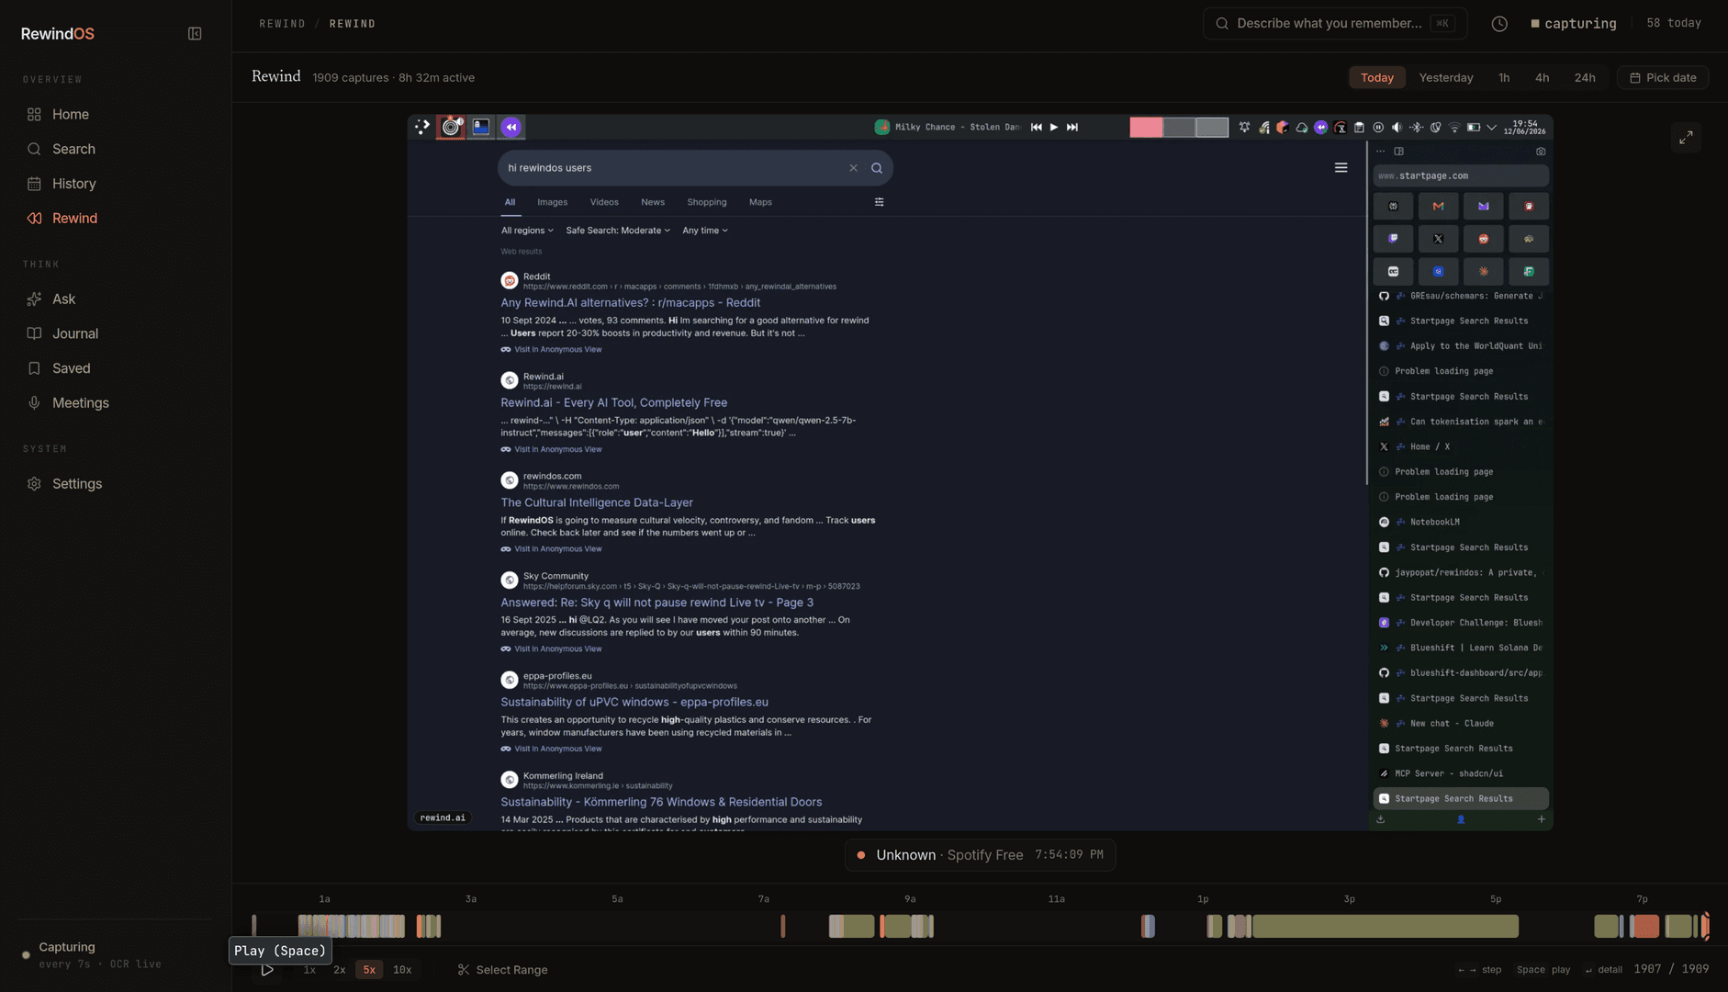This screenshot has height=992, width=1728.
Task: Select the Today time filter
Action: click(x=1376, y=78)
